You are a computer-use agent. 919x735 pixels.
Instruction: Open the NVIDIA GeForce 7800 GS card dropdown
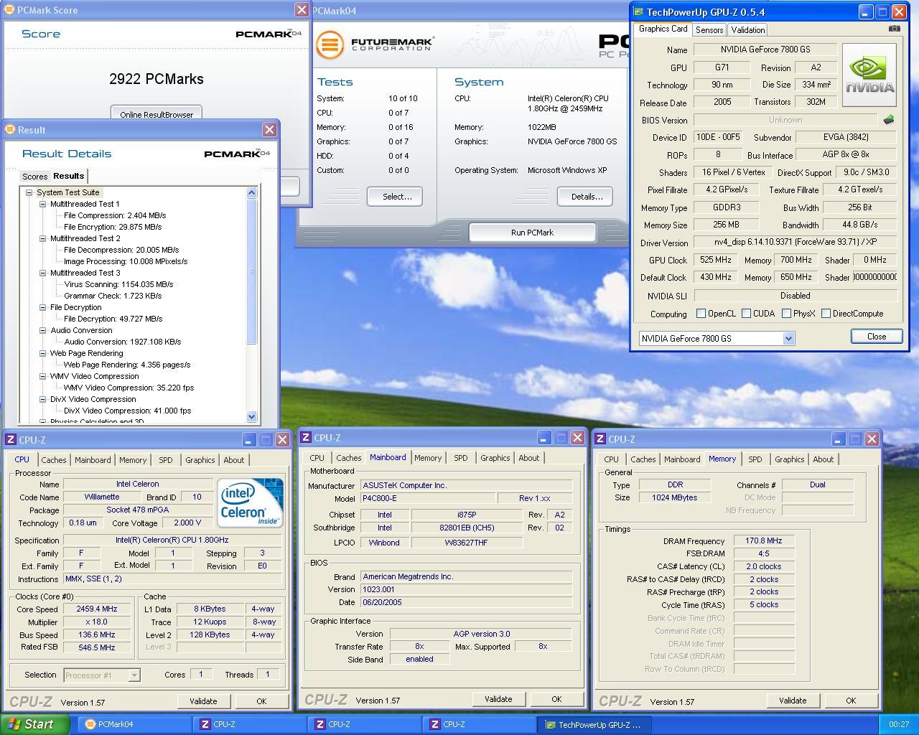pyautogui.click(x=788, y=338)
